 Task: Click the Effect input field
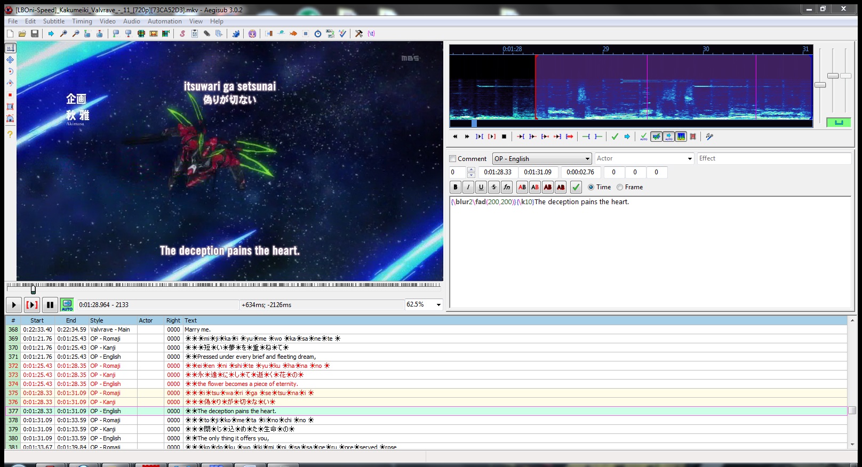coord(774,158)
